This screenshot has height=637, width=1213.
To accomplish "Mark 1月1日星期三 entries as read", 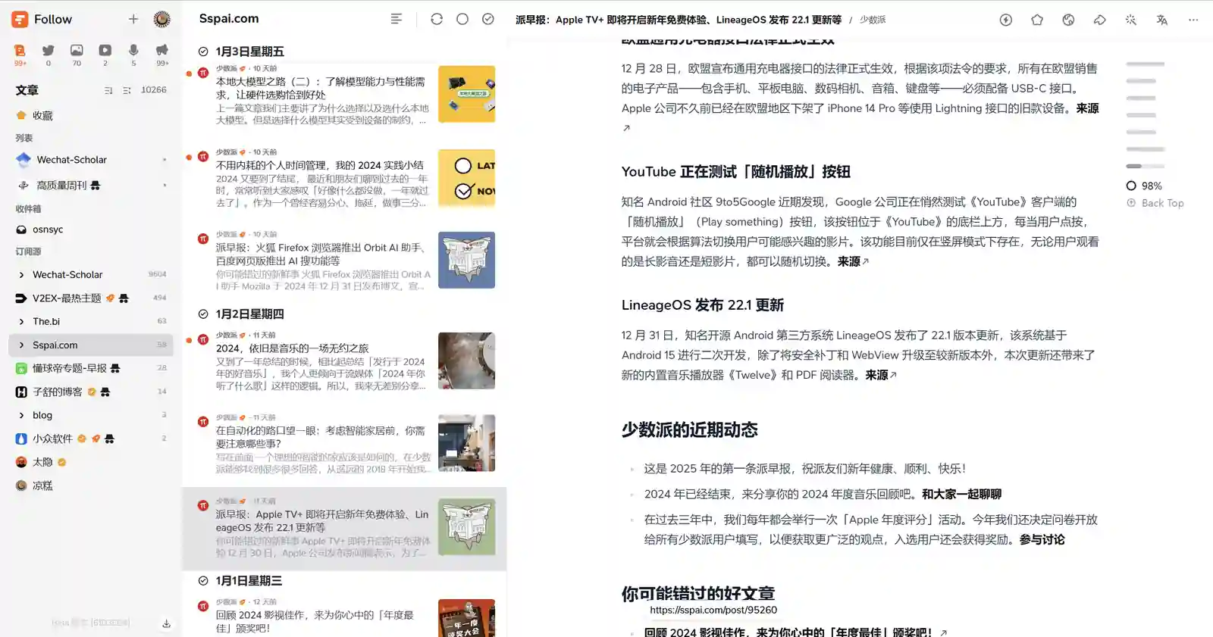I will click(x=203, y=581).
